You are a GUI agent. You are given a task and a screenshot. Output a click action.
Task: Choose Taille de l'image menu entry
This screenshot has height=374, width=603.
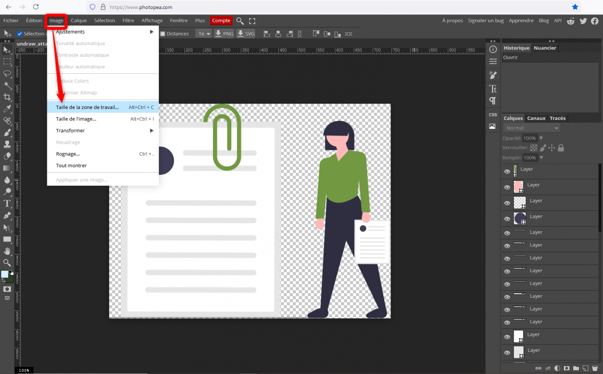76,119
